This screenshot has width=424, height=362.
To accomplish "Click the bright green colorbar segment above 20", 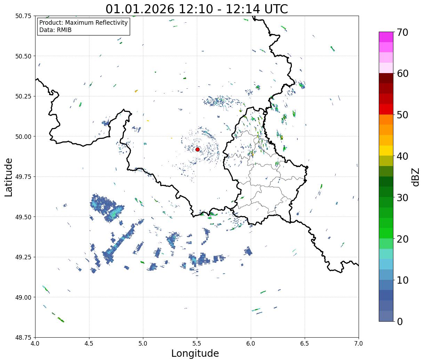I will pos(386,233).
